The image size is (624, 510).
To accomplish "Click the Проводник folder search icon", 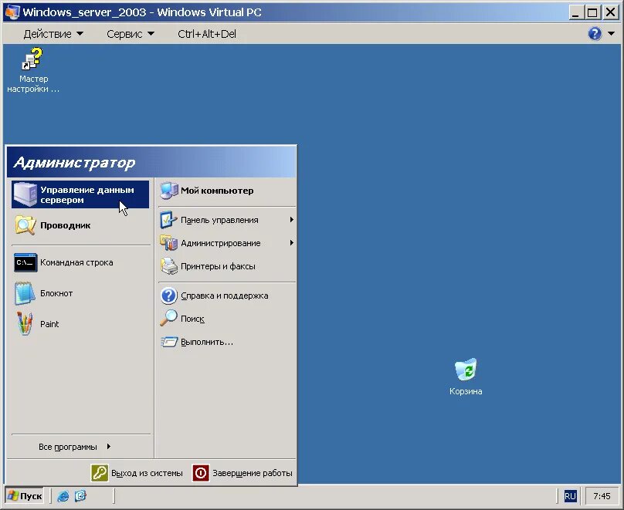I will (x=25, y=225).
